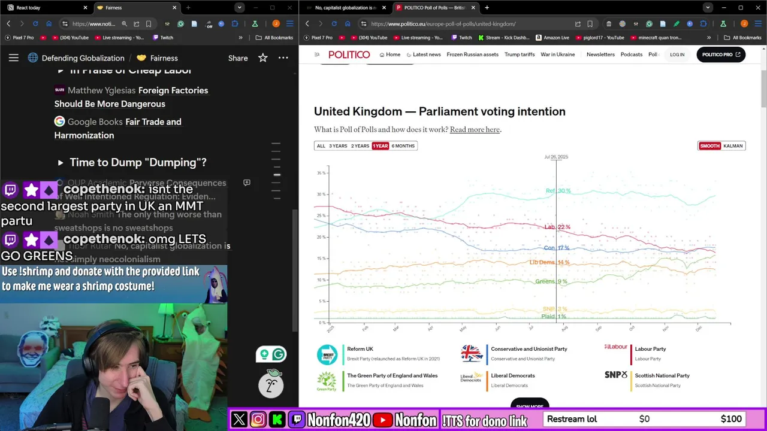Screen dimensions: 767x431
Task: Click The Green Party legend entry
Action: (x=378, y=381)
